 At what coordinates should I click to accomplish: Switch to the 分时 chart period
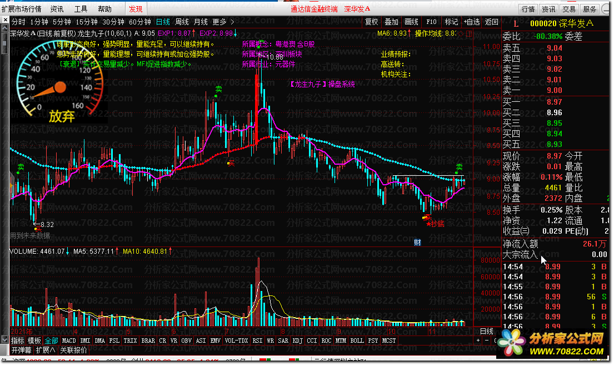pyautogui.click(x=18, y=22)
